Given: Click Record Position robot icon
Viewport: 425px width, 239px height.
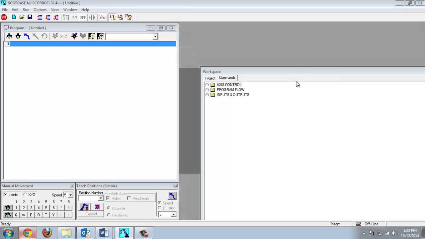Looking at the screenshot, I should (x=84, y=207).
